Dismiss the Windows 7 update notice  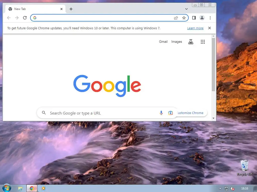pos(210,28)
